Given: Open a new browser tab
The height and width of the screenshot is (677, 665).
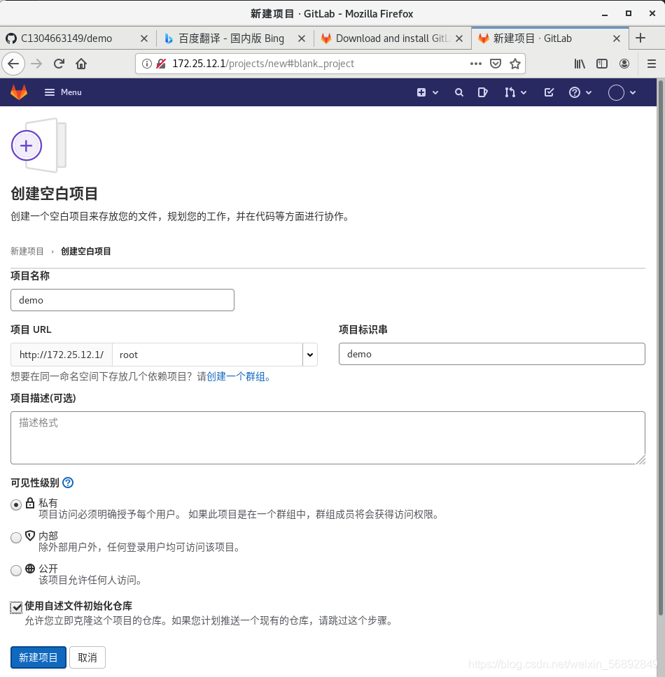Looking at the screenshot, I should click(x=640, y=38).
